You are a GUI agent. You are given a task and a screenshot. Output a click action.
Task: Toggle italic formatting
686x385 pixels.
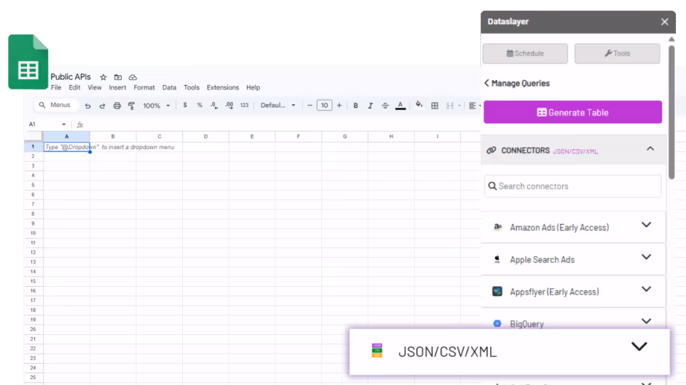(x=370, y=105)
